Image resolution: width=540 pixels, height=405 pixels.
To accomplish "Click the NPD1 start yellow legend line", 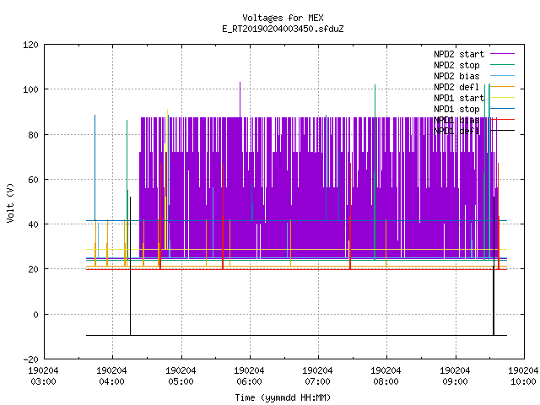I will pyautogui.click(x=502, y=98).
